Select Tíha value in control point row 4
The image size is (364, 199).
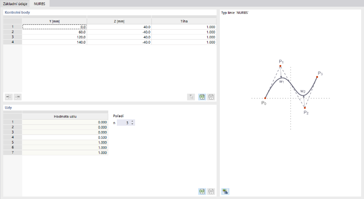coord(184,42)
